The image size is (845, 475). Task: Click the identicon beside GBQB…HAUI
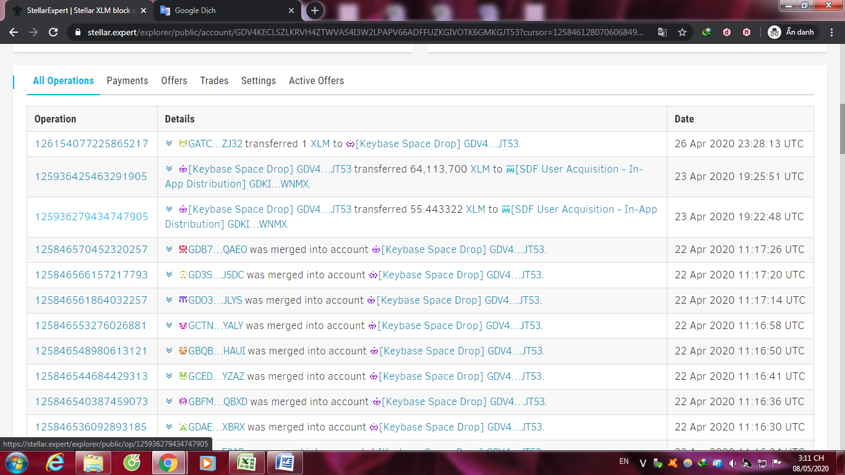tap(182, 351)
